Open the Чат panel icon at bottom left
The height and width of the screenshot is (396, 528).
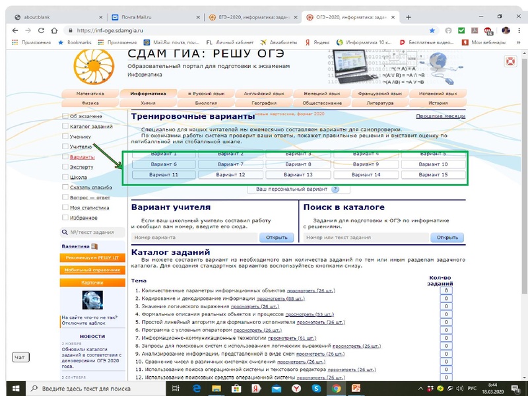click(20, 356)
